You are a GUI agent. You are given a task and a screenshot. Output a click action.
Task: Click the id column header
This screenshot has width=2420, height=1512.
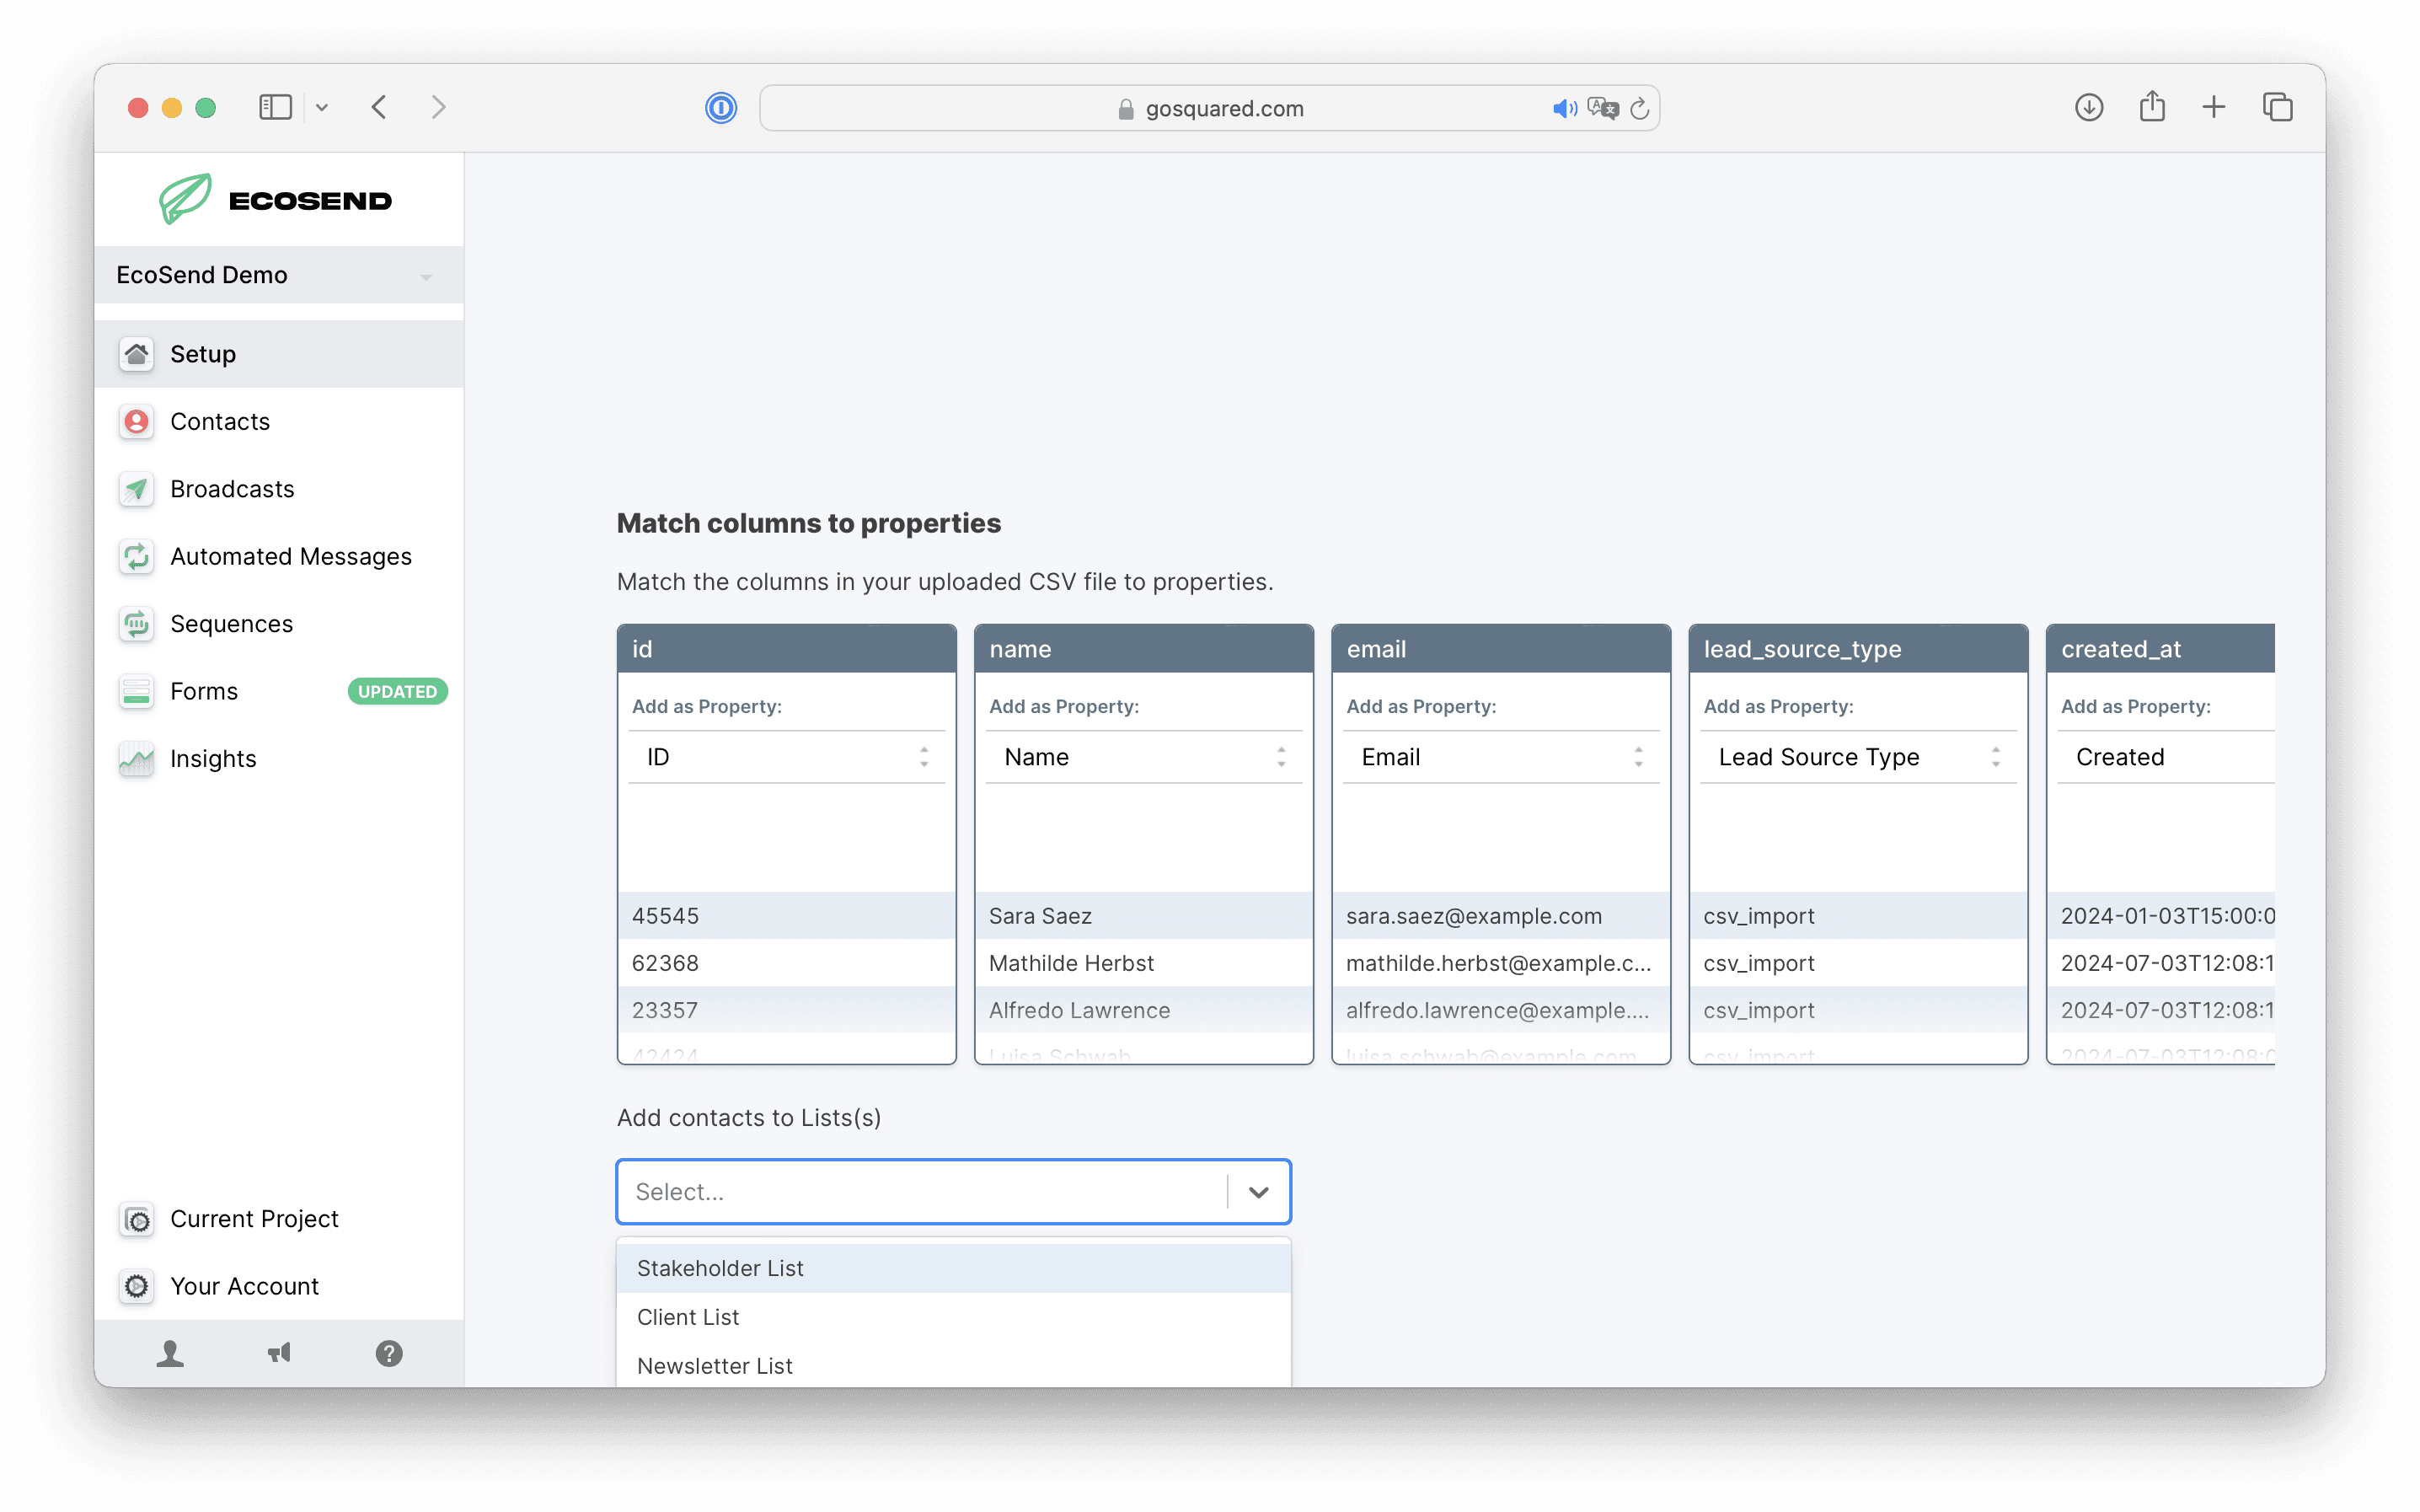click(x=787, y=649)
